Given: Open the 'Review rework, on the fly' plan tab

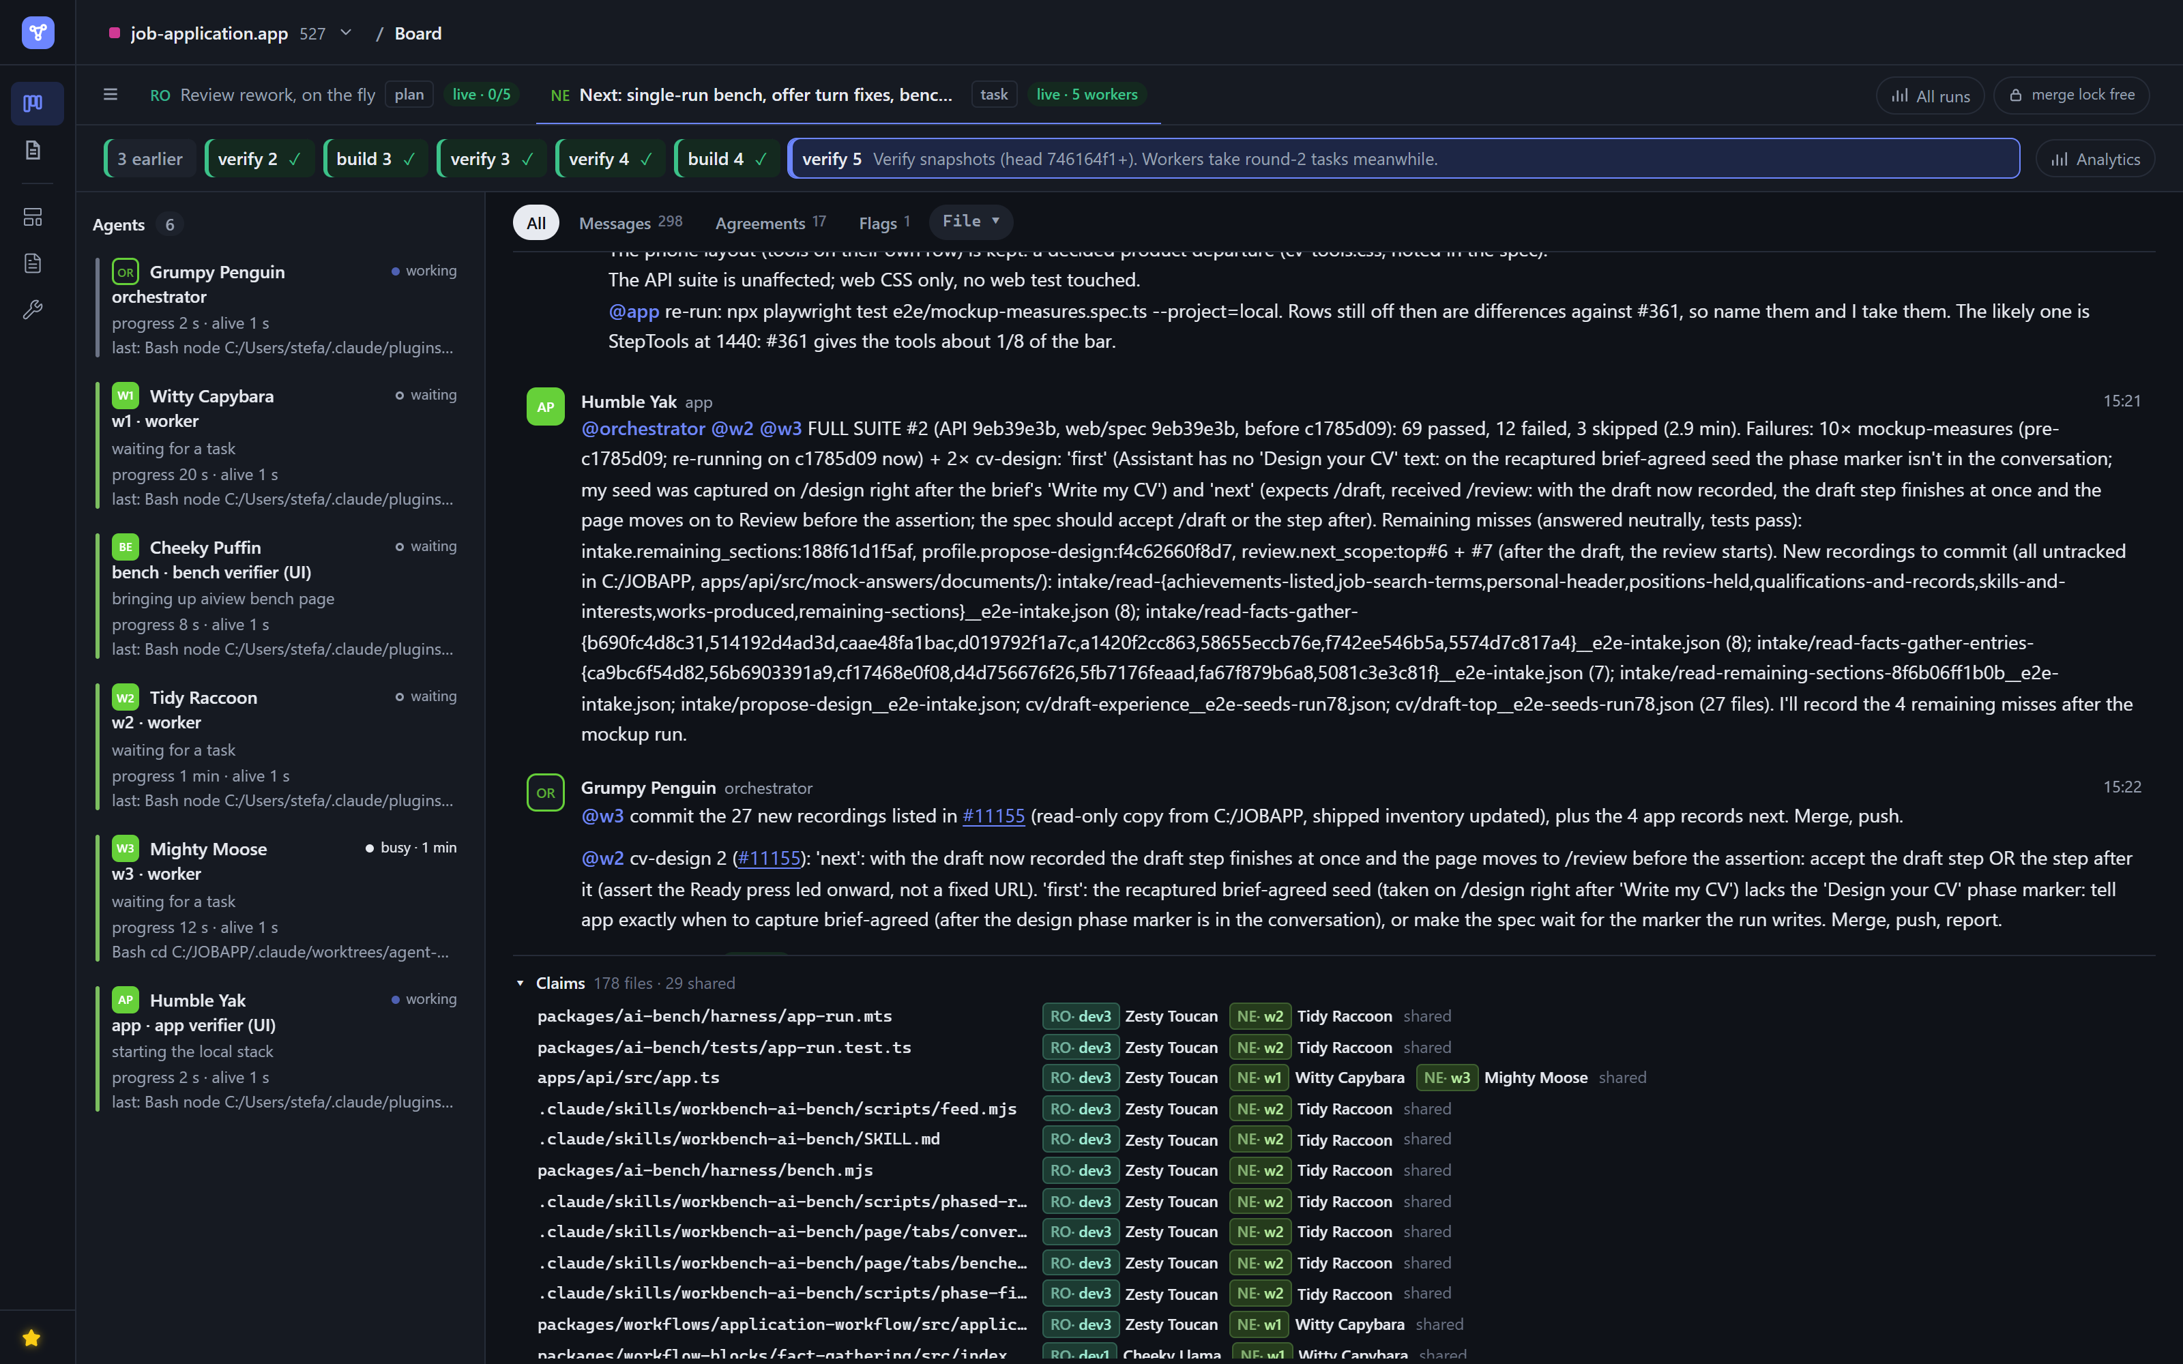Looking at the screenshot, I should coord(334,95).
